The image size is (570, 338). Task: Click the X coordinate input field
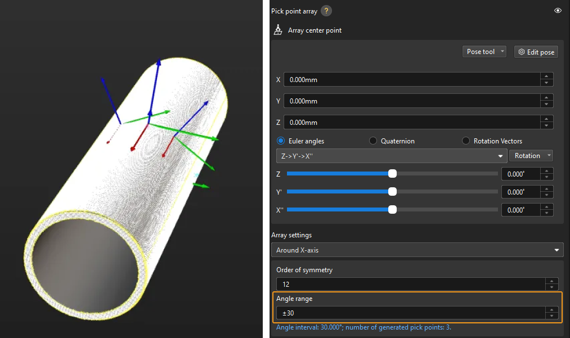point(411,80)
